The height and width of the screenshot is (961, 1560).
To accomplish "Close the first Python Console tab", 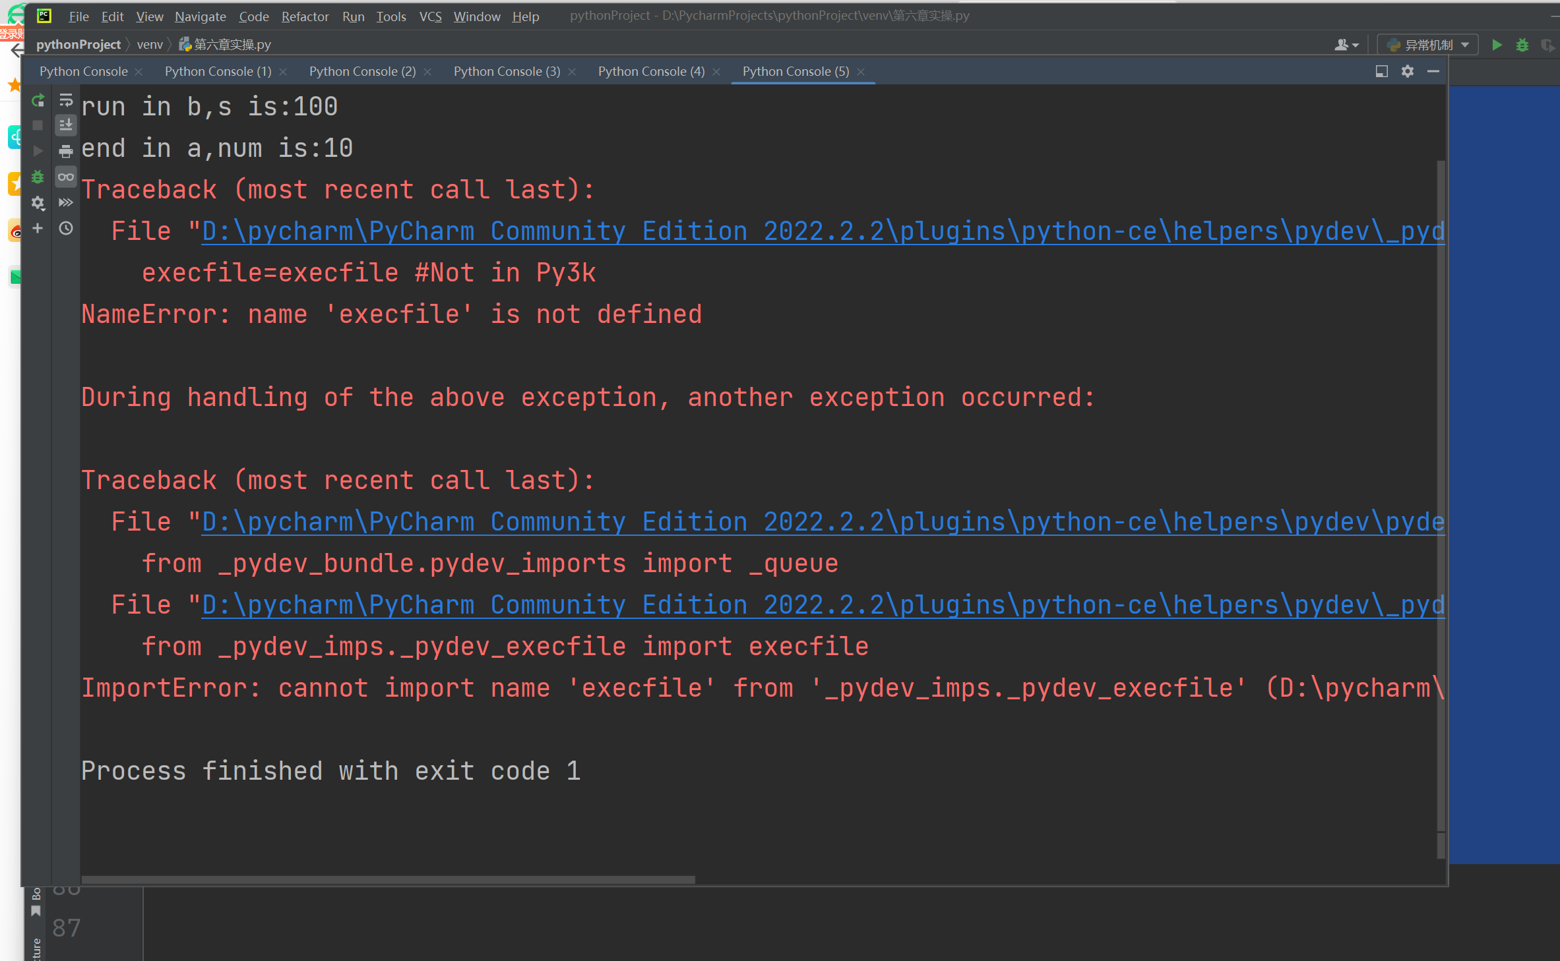I will [139, 72].
